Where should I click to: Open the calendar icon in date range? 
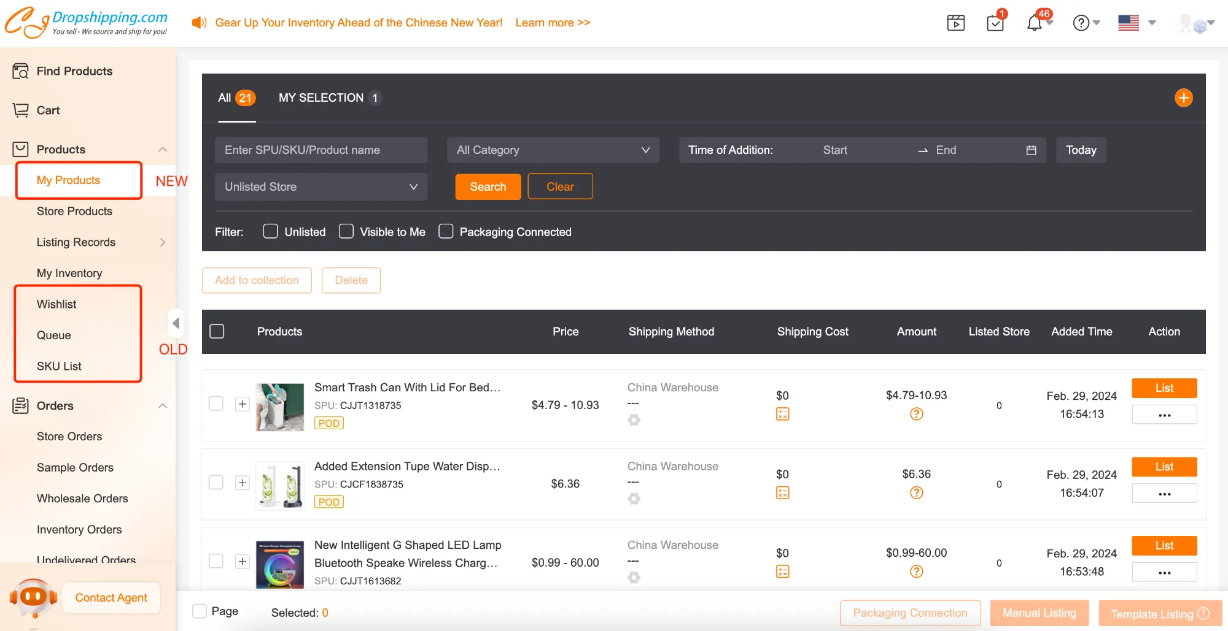[1031, 150]
